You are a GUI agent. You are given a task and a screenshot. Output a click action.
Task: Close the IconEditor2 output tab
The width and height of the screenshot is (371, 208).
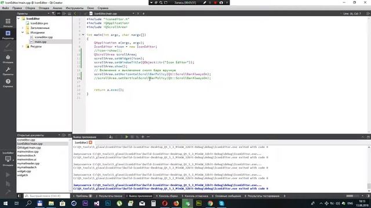pos(90,143)
